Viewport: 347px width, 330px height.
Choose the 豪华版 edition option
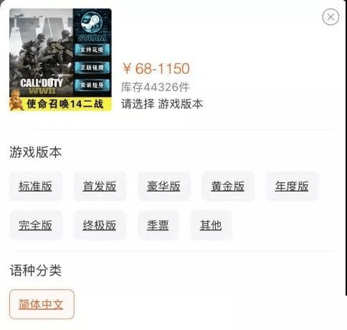tap(163, 187)
